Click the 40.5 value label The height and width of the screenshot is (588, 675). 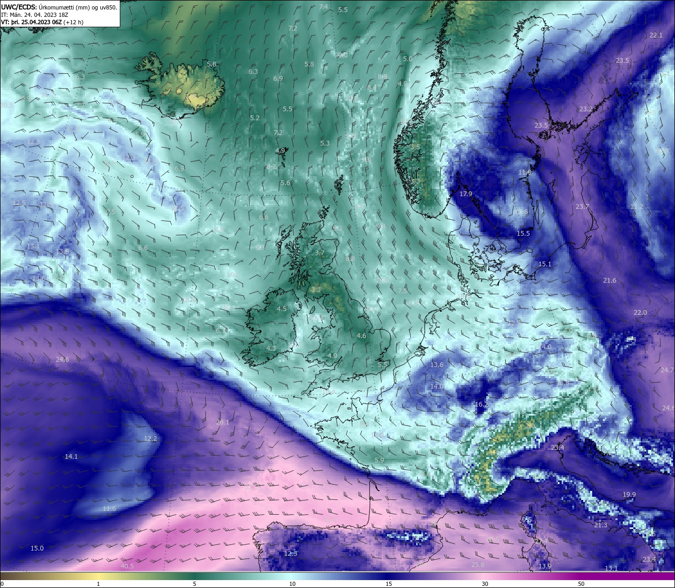point(127,566)
